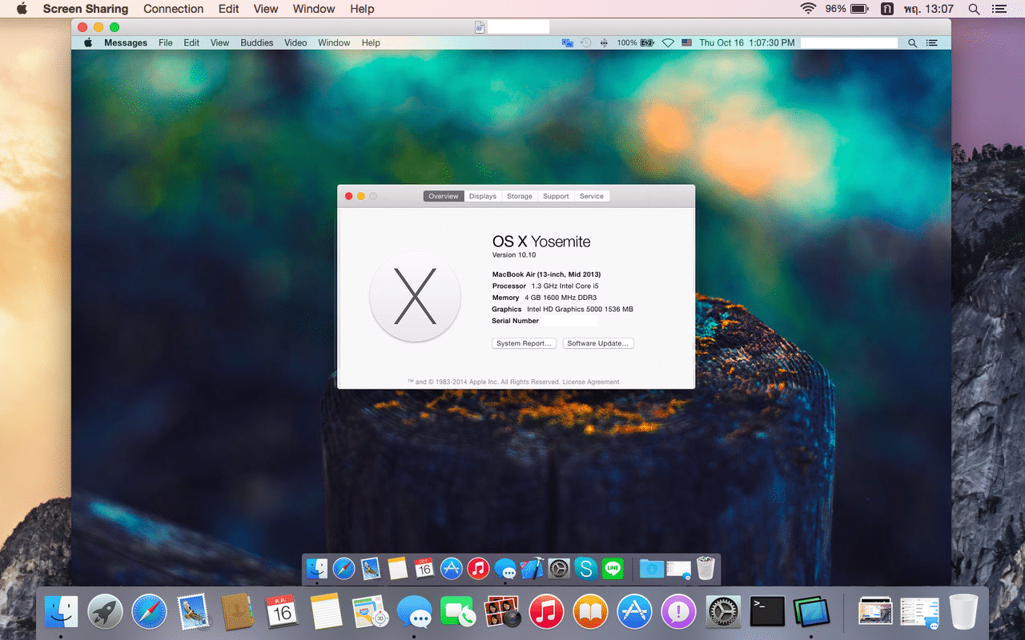Launch FaceTime from the local dock
The width and height of the screenshot is (1025, 640).
tap(458, 613)
